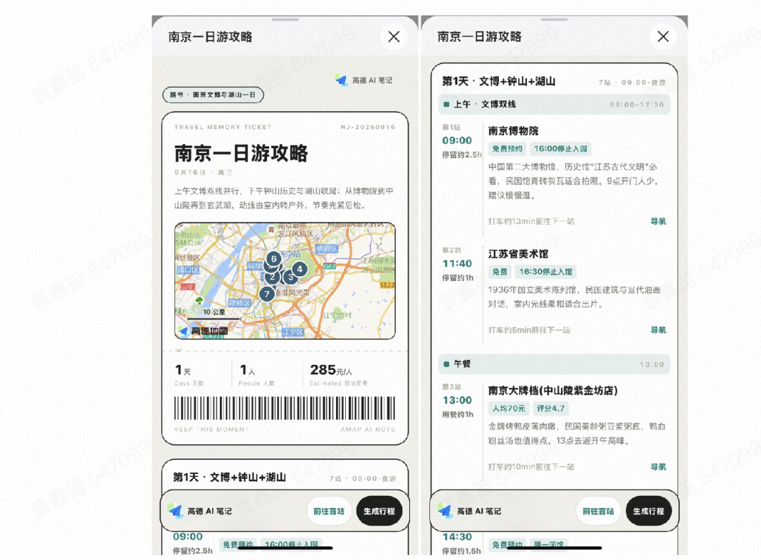Click 打车约13min前往下一站 text
Screen dimensions: 761x560
click(531, 221)
